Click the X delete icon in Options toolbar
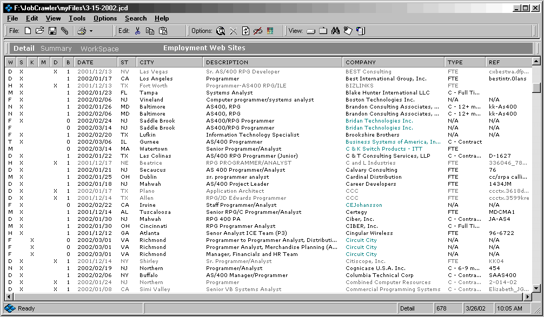Viewport: 544px width, 317px height. (x=234, y=31)
